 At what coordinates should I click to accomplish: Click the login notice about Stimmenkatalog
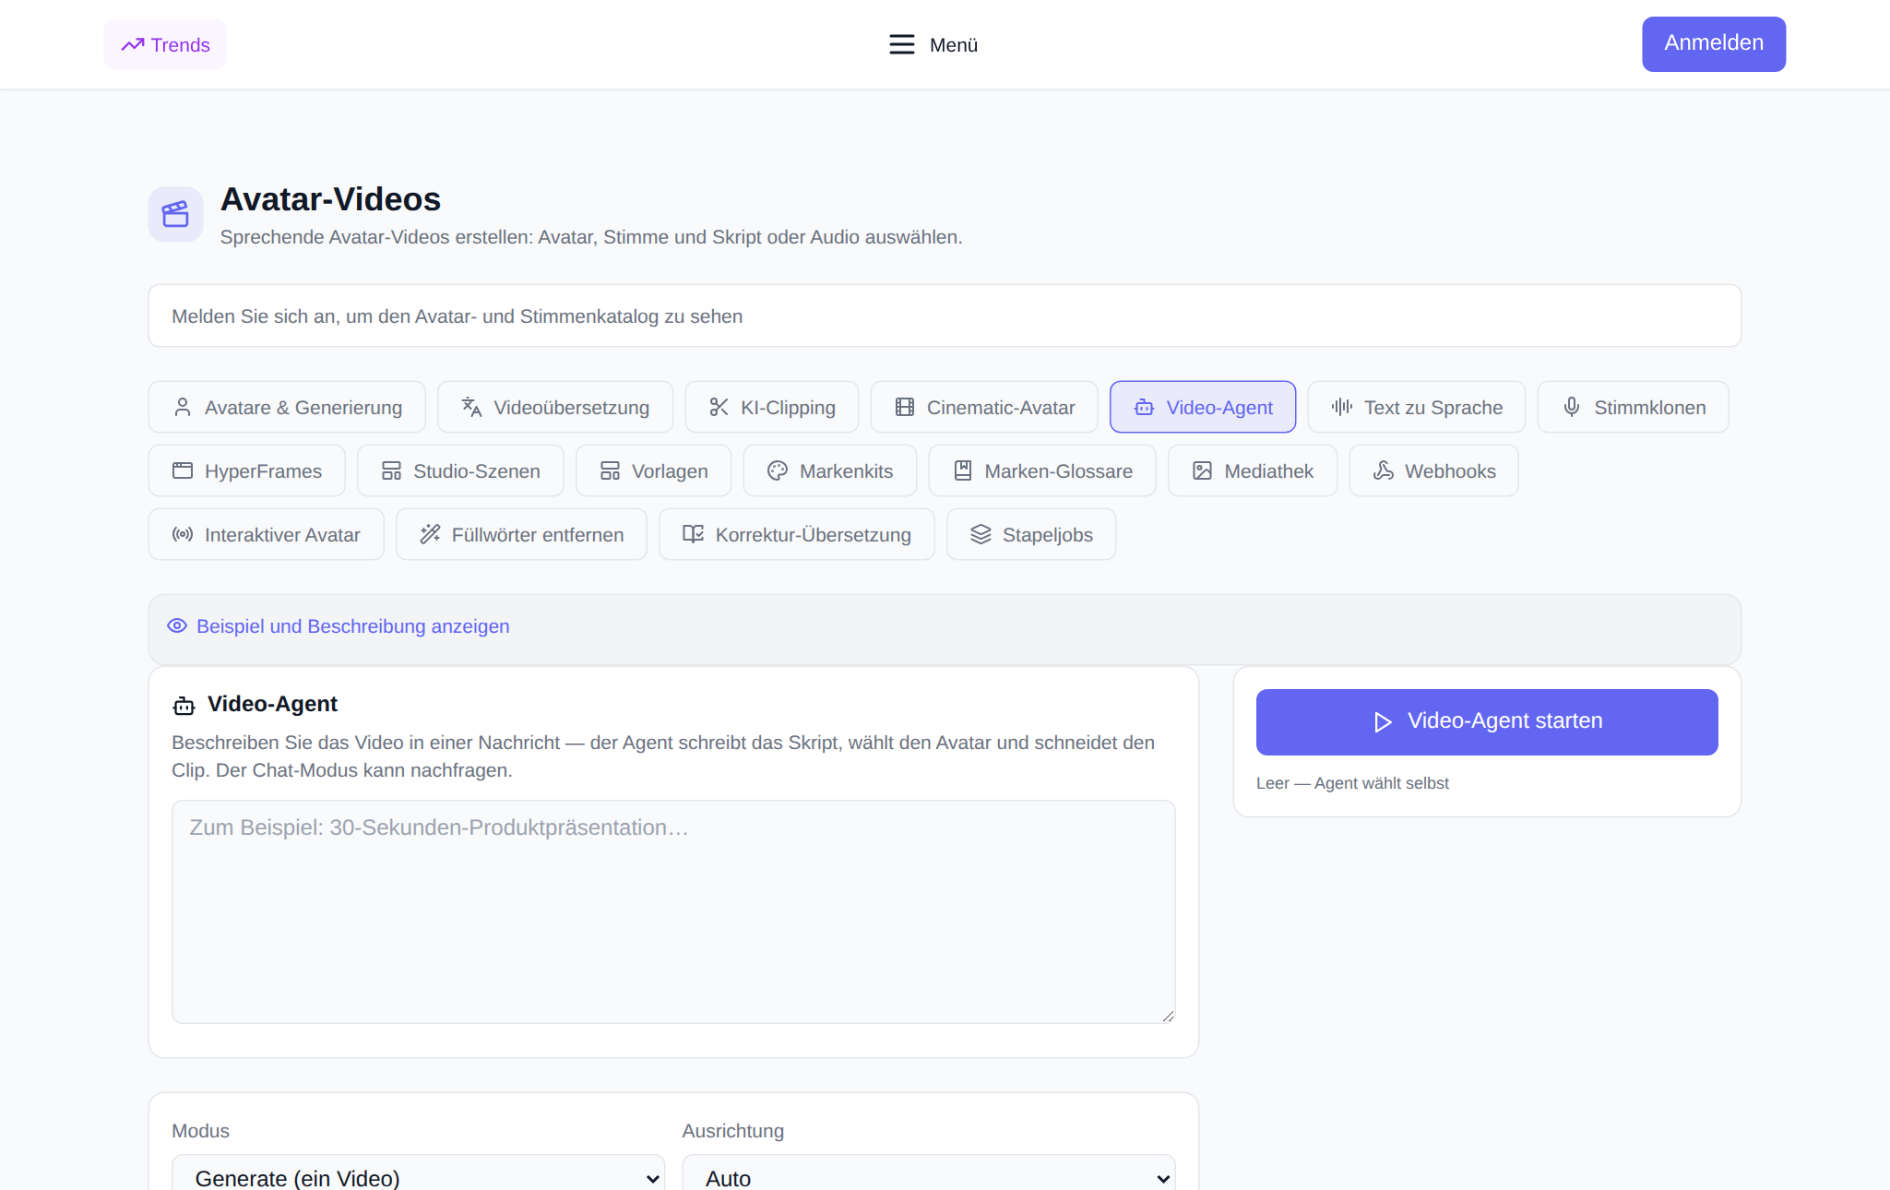click(945, 315)
